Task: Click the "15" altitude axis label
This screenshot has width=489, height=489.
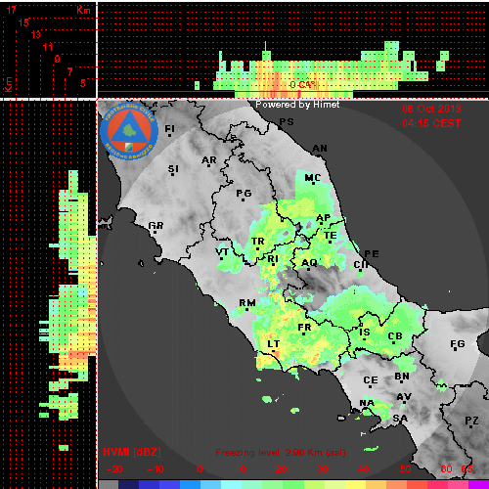Action: coord(23,22)
